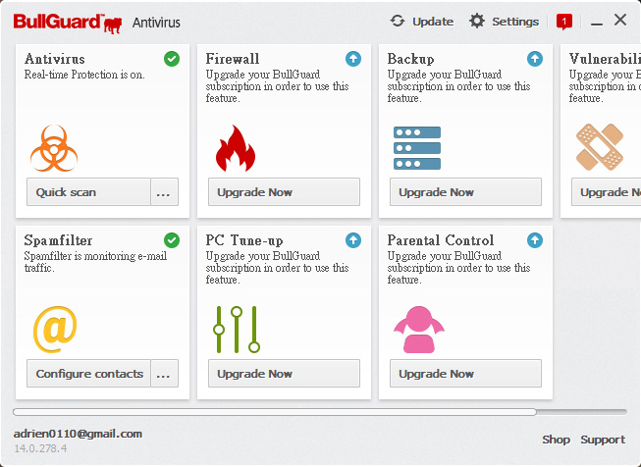Click 'Real-time Protection is on.' status text
The image size is (641, 467).
pyautogui.click(x=84, y=75)
